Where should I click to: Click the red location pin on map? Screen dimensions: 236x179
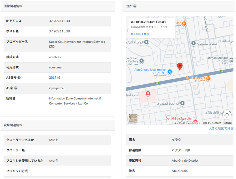click(x=180, y=66)
